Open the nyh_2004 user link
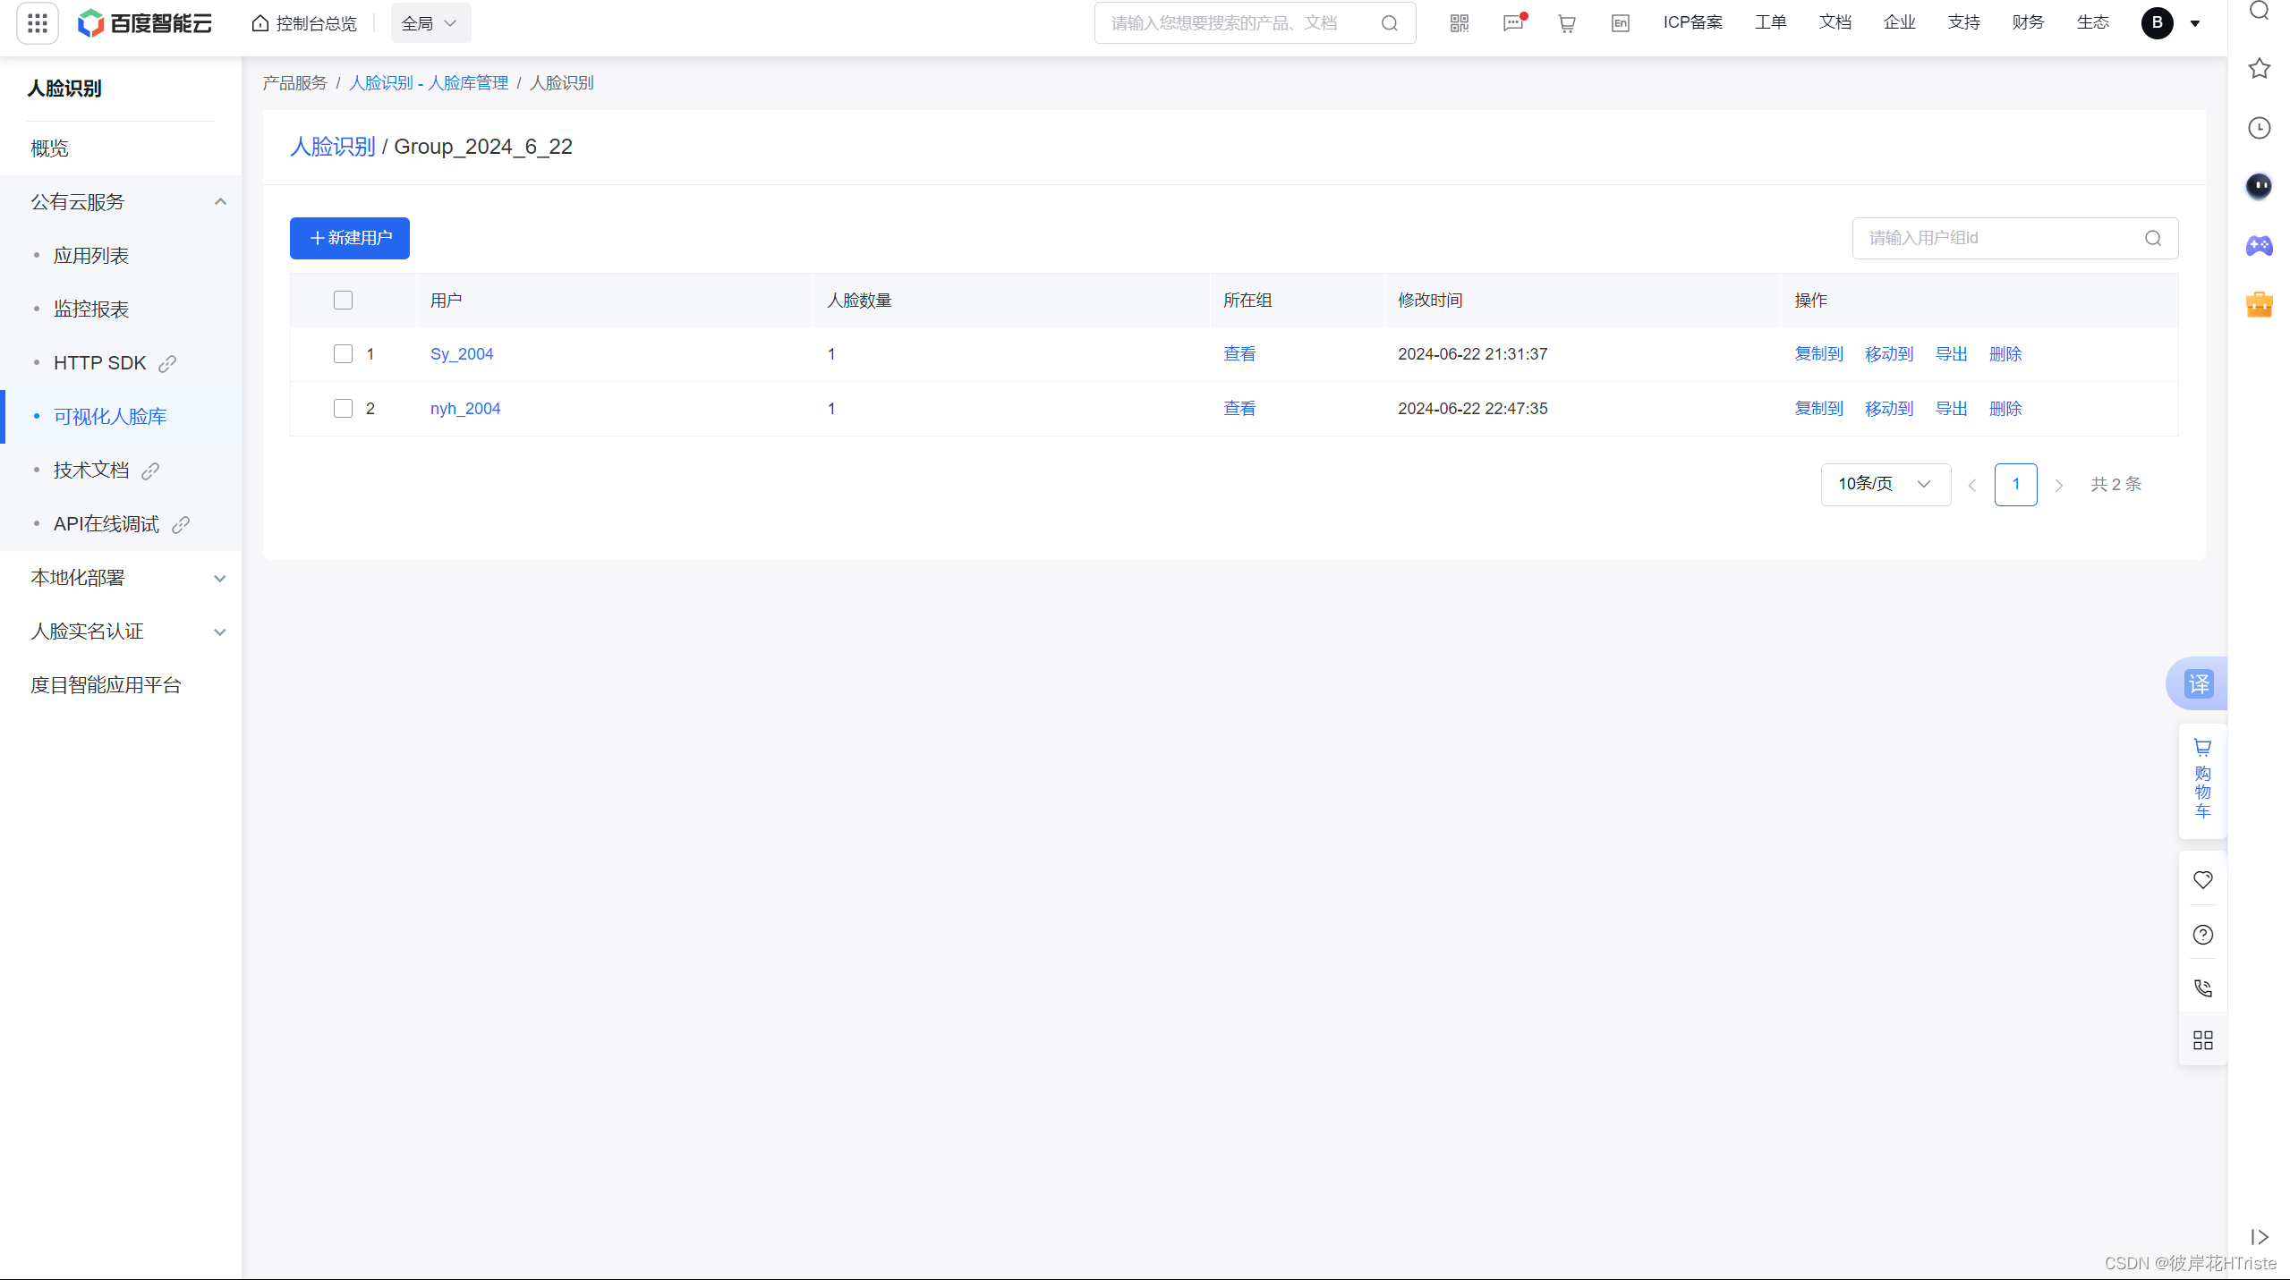2290x1280 pixels. coord(465,409)
